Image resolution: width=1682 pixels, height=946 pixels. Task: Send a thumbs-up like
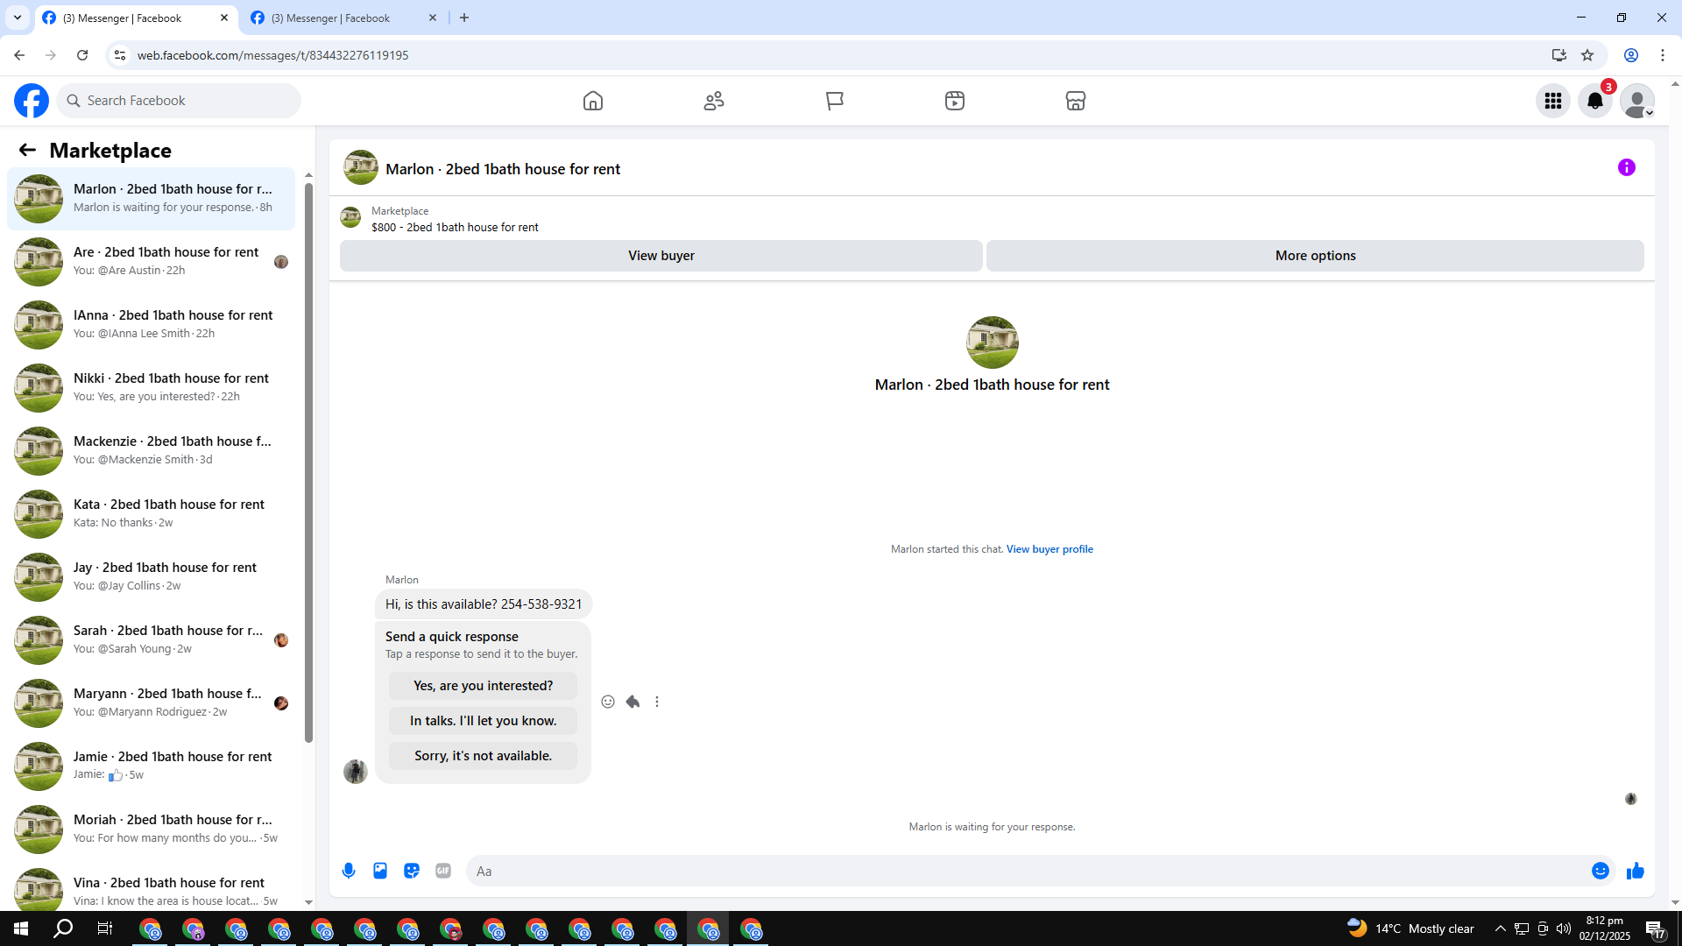point(1635,871)
